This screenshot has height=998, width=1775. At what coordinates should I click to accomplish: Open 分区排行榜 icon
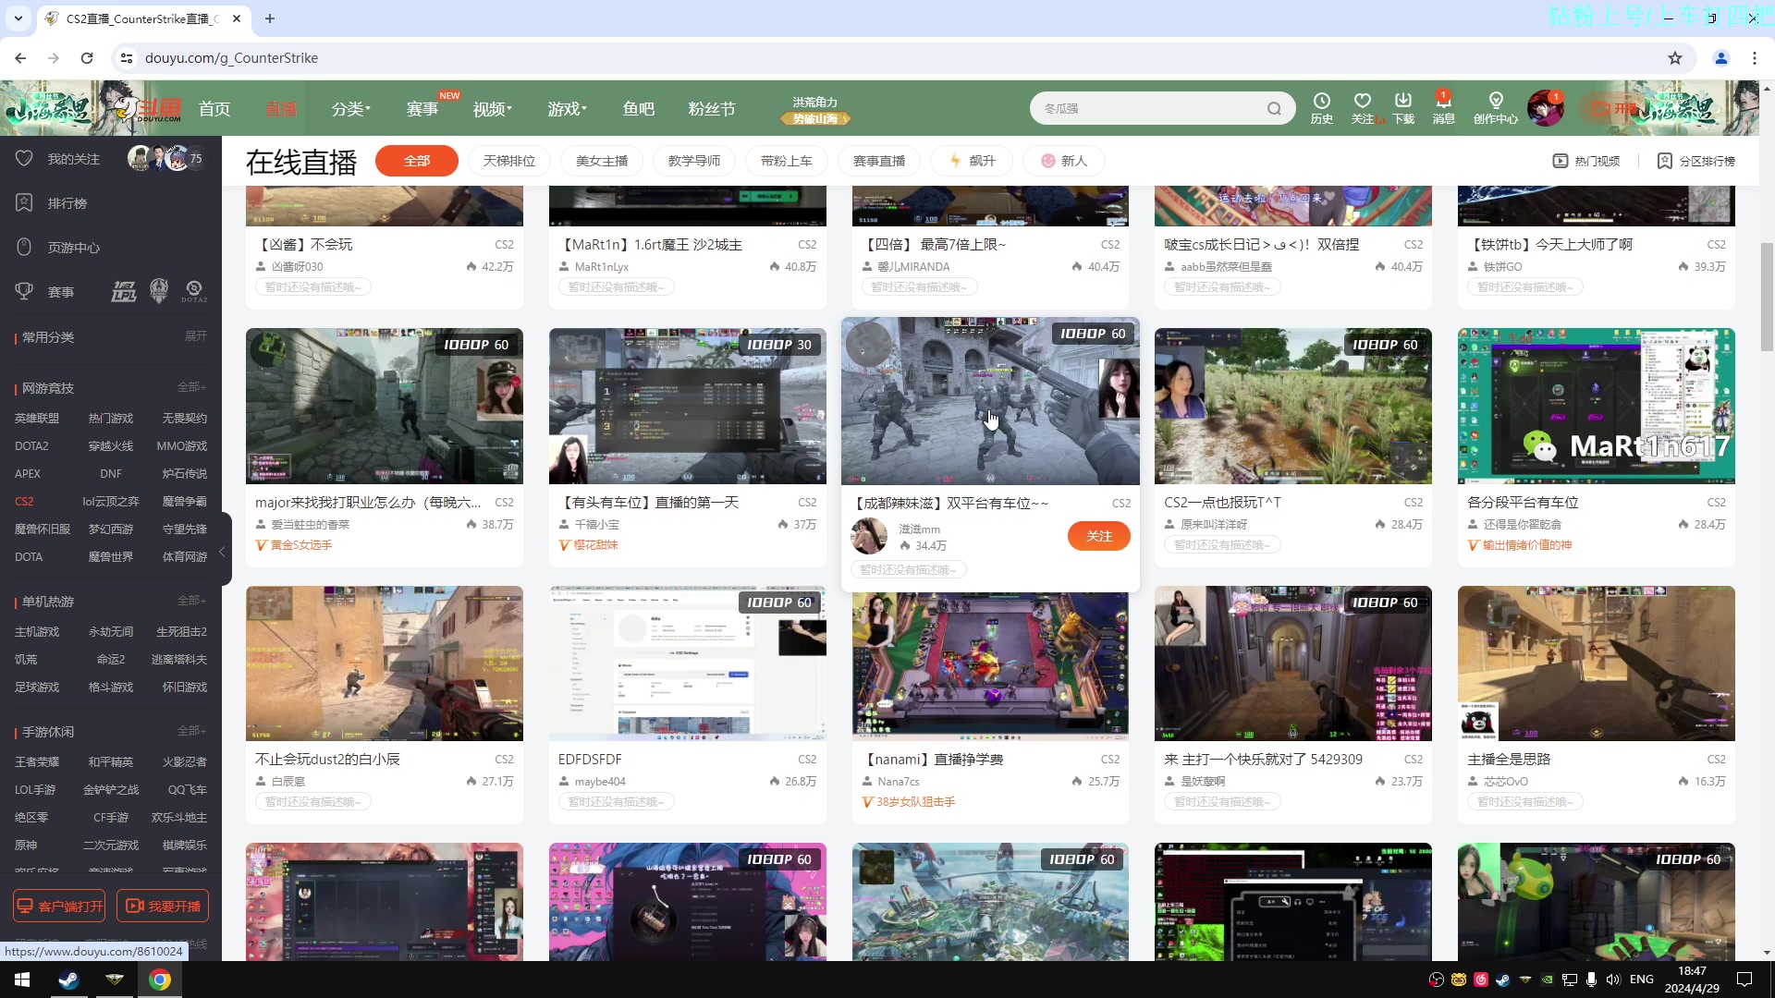[x=1664, y=161]
